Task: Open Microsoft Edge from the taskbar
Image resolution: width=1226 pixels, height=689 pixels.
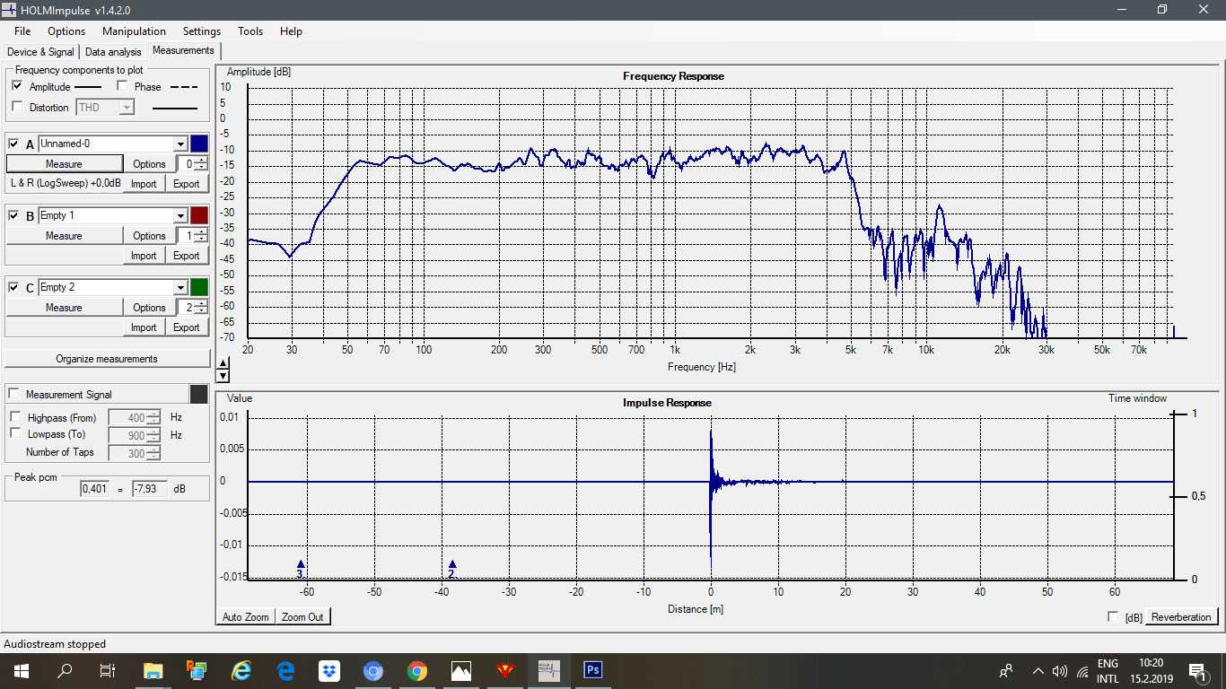Action: pyautogui.click(x=285, y=670)
